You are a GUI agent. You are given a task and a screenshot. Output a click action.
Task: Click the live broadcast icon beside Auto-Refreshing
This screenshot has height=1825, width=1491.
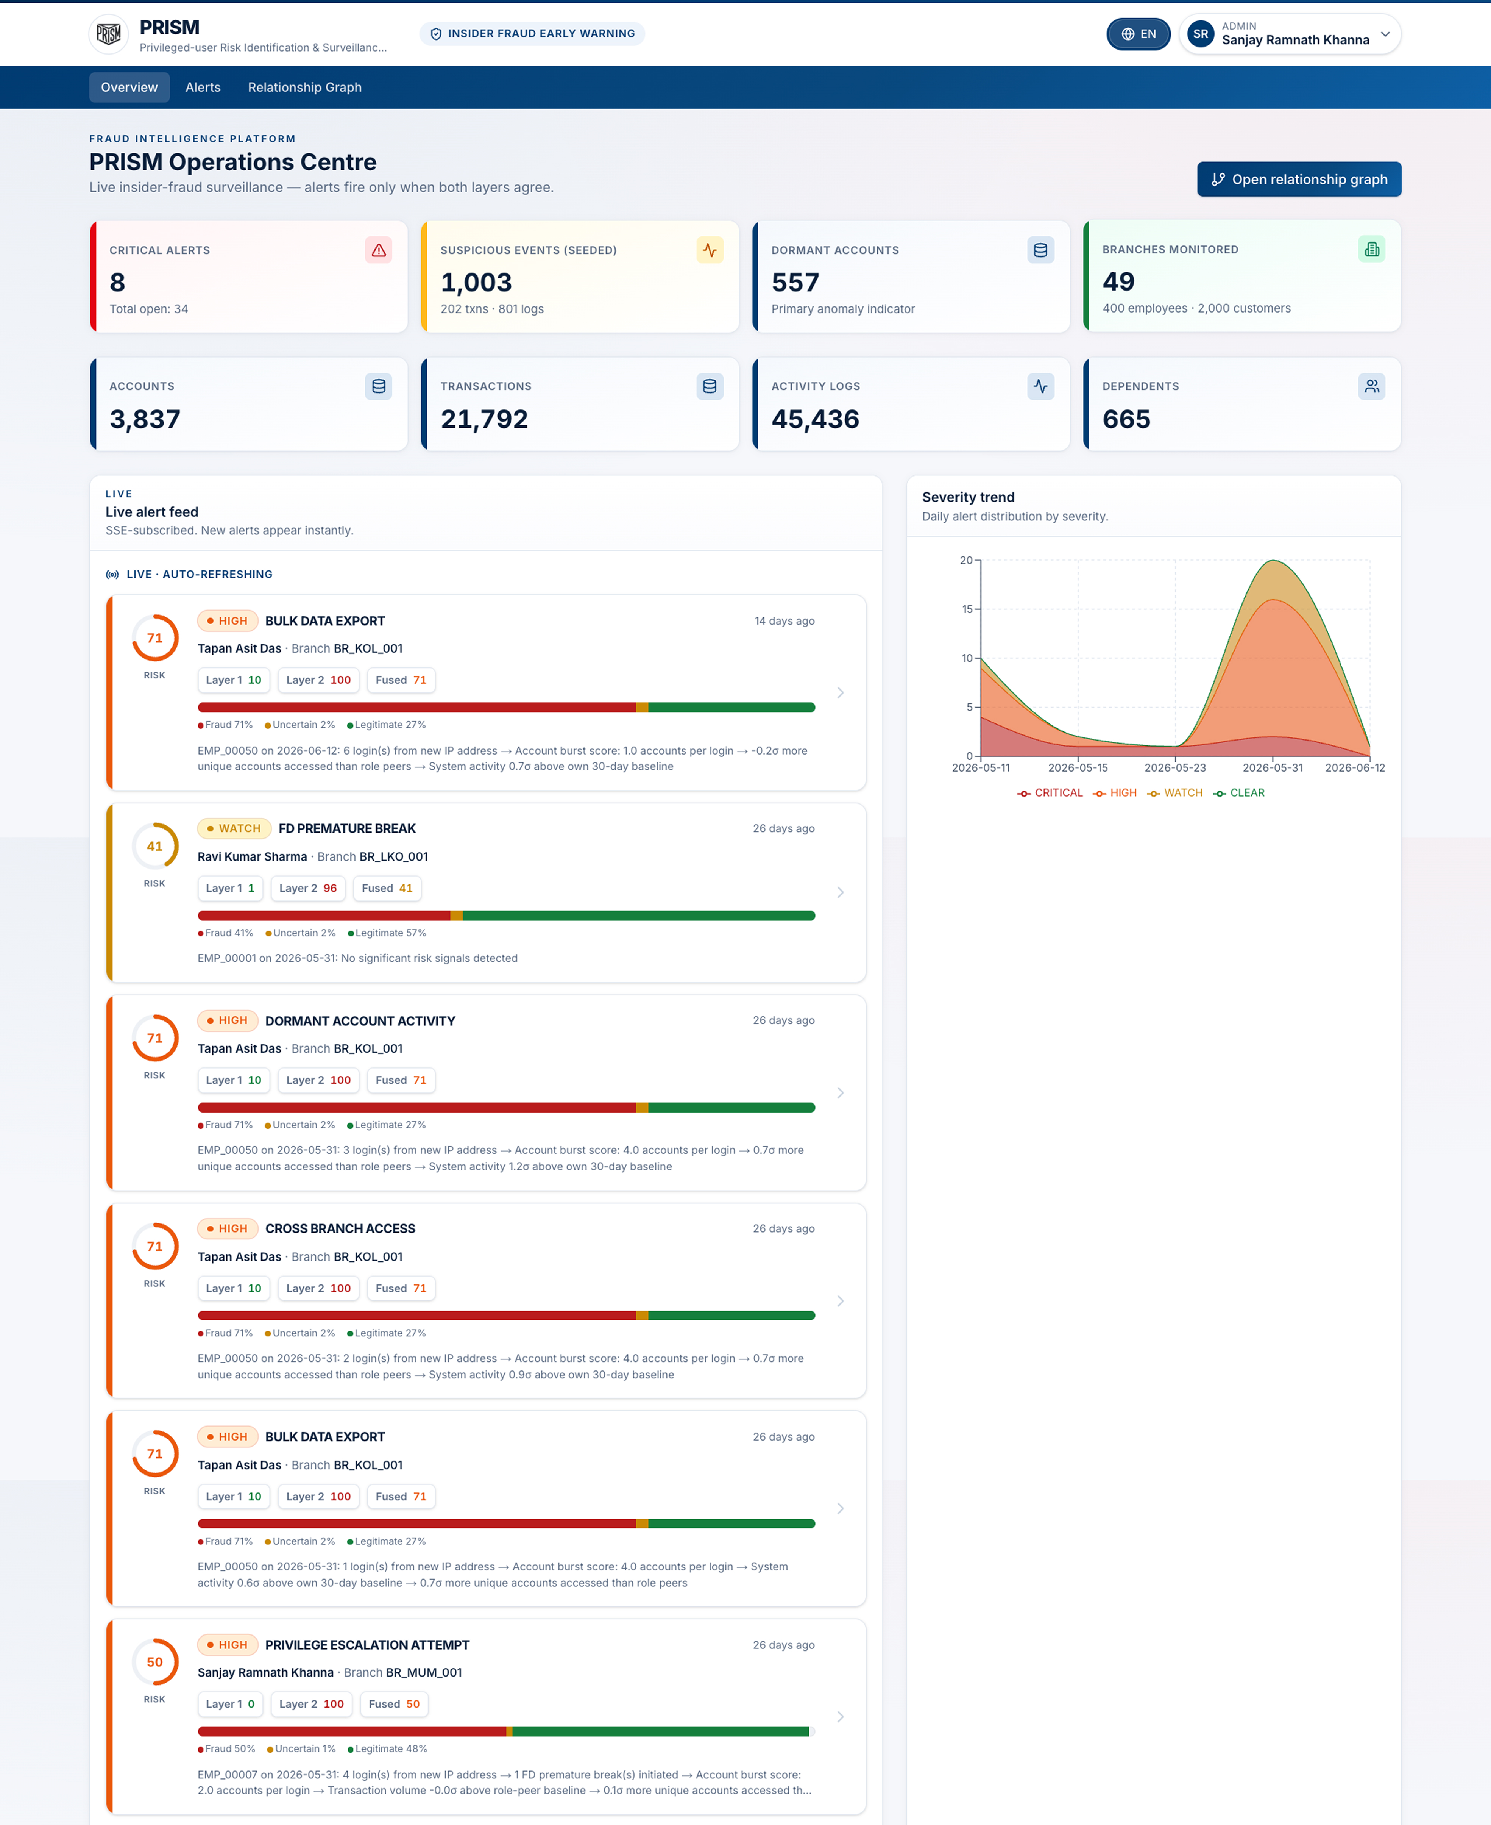pyautogui.click(x=112, y=575)
